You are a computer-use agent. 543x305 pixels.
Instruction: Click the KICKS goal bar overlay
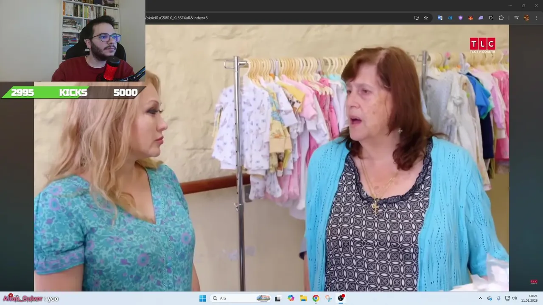click(73, 92)
